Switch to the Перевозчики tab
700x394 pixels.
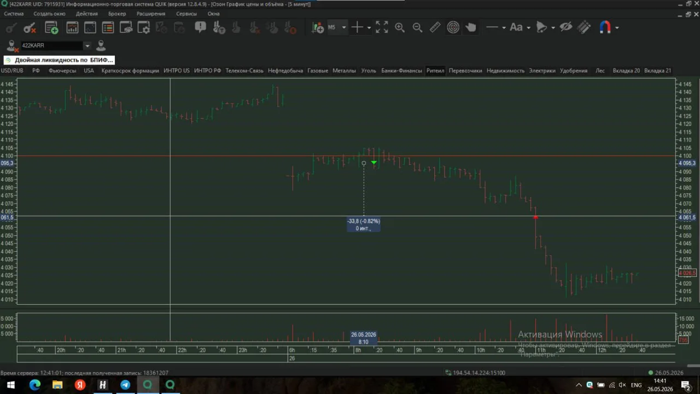(x=465, y=71)
